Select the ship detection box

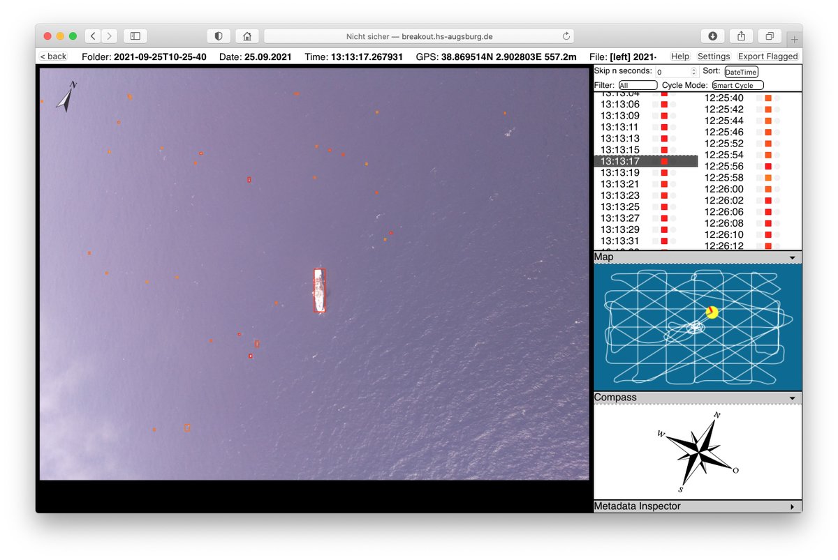point(320,290)
